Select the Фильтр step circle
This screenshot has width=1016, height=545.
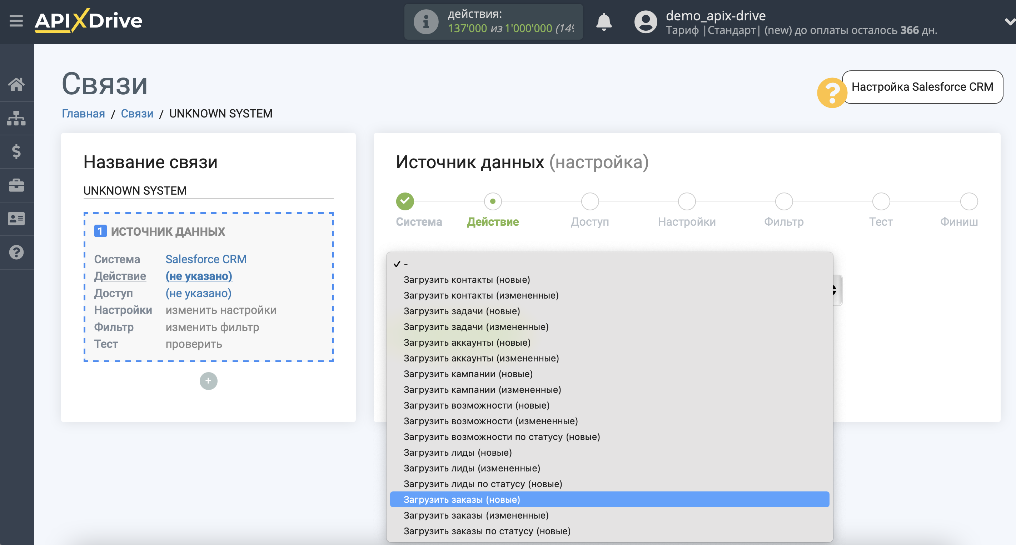pos(784,201)
